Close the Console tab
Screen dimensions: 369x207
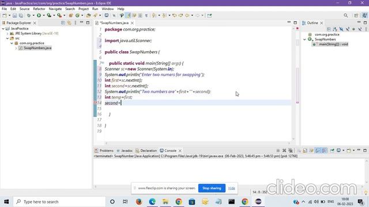tap(180, 151)
